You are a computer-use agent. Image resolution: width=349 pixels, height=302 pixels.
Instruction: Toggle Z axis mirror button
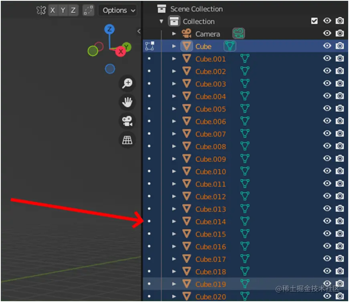click(x=73, y=10)
